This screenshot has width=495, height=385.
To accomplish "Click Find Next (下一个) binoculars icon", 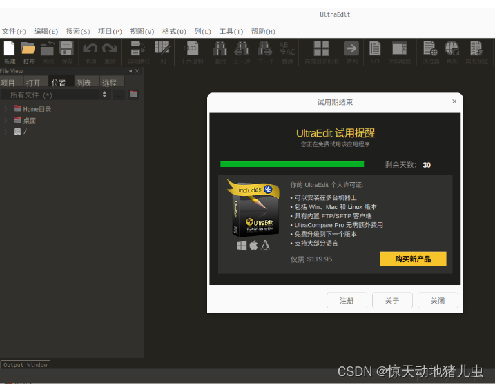I will [x=265, y=49].
